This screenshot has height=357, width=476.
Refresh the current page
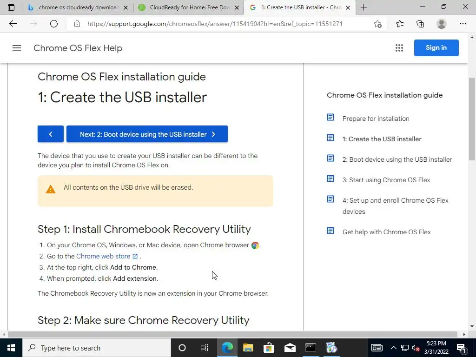click(x=54, y=24)
